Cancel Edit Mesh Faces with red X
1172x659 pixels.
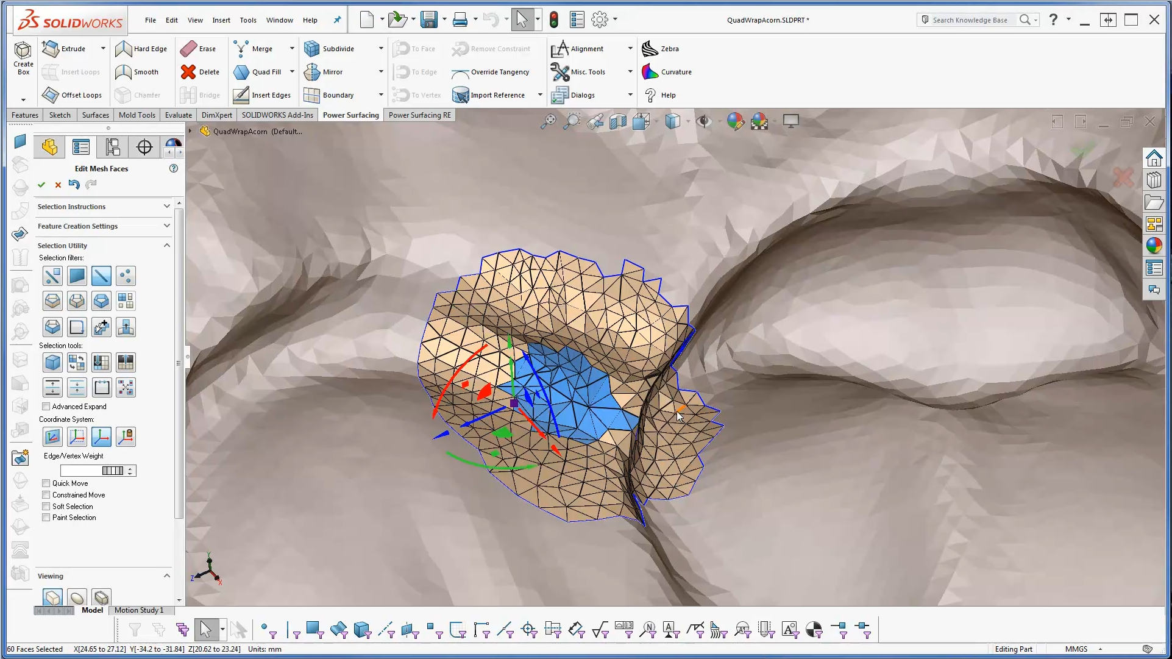58,185
